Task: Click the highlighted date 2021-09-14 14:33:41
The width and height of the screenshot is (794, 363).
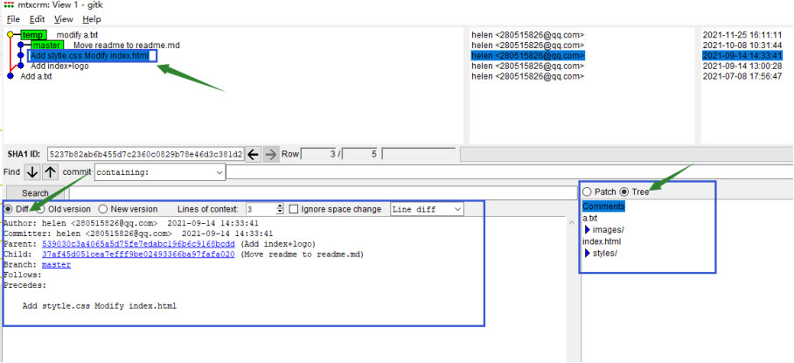Action: coord(742,56)
